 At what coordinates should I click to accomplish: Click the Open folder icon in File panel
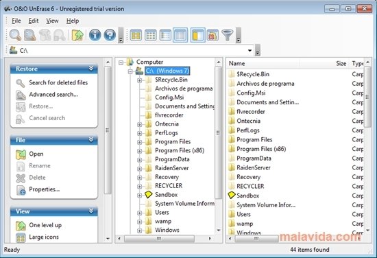pos(21,154)
